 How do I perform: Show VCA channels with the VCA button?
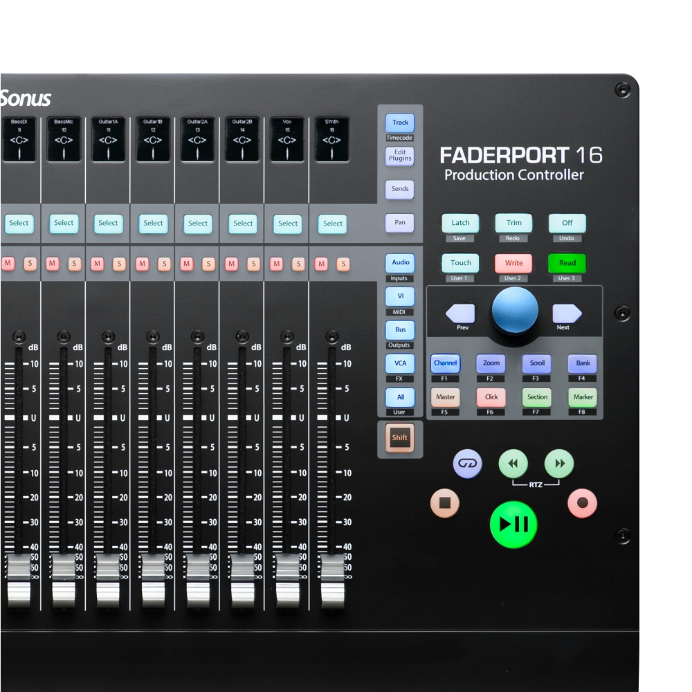coord(400,363)
